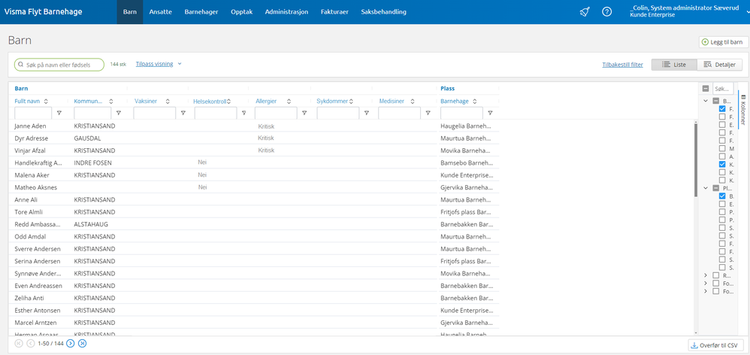750x355 pixels.
Task: Click the Legg til barn button
Action: pos(721,42)
